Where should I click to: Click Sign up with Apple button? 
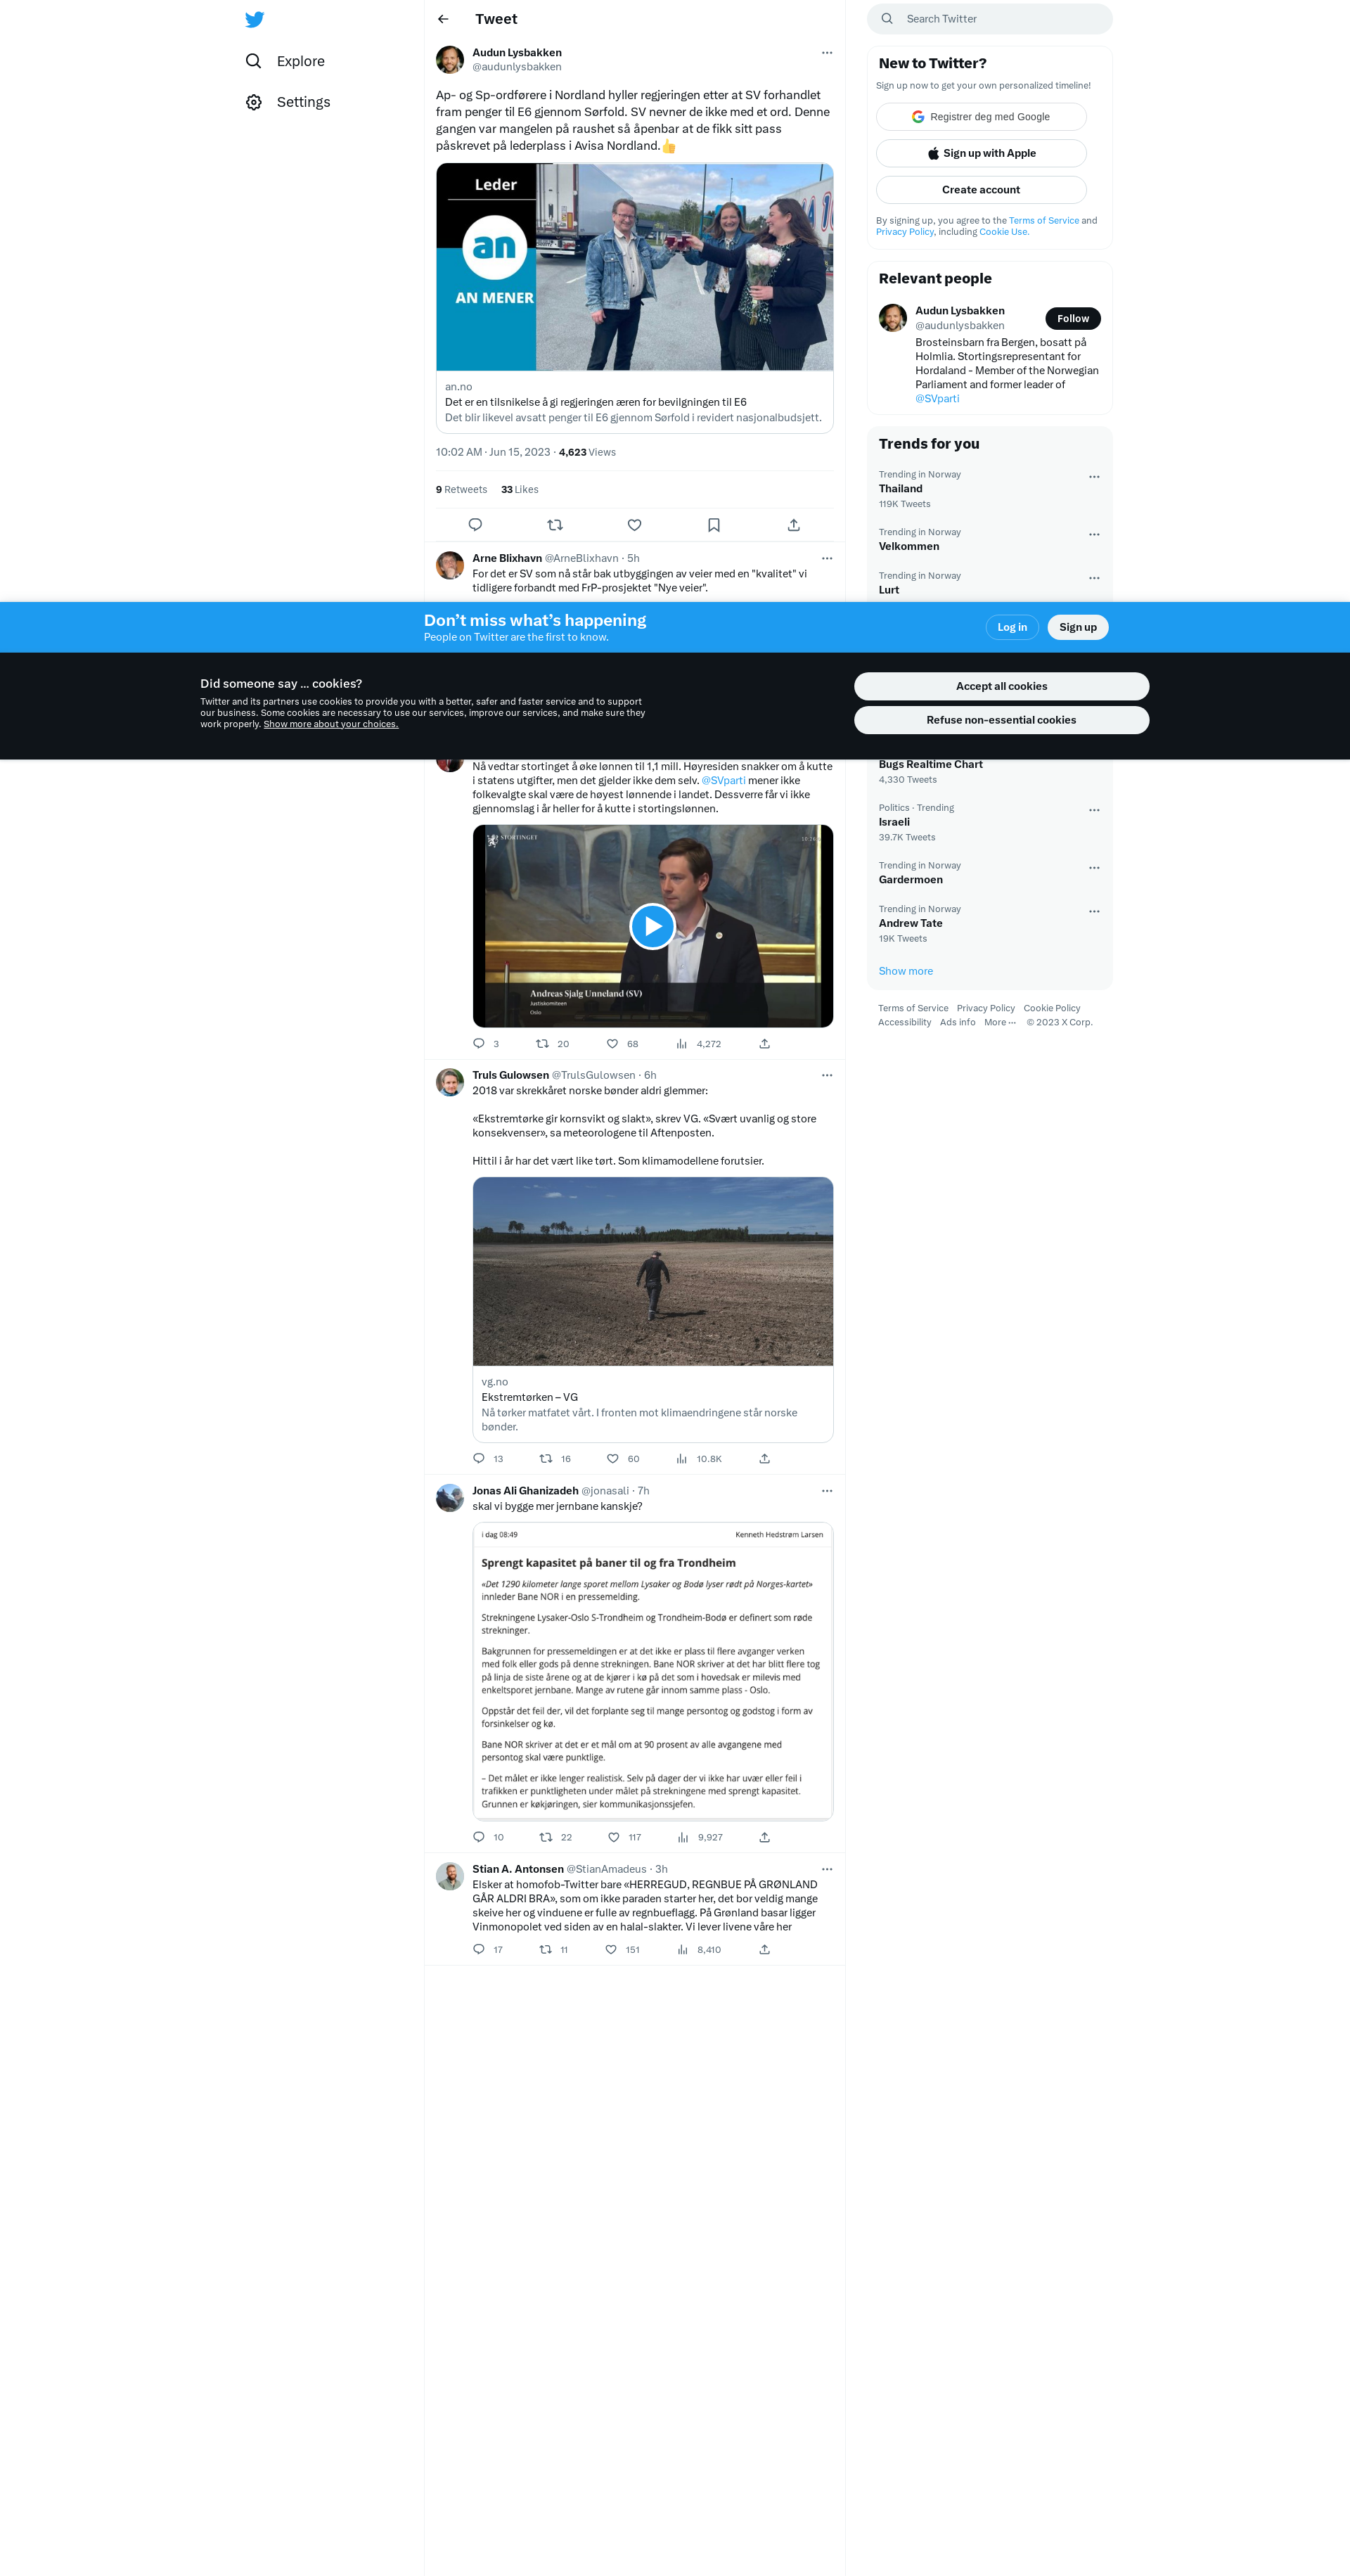coord(981,153)
